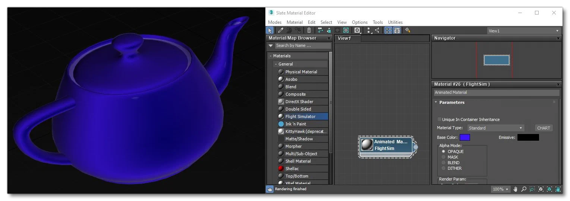Viewport: 570px width, 201px height.
Task: Open the Tools menu
Action: (x=378, y=22)
